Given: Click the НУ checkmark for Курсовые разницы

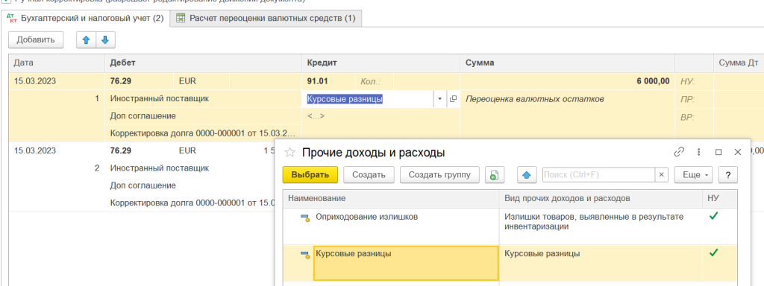Looking at the screenshot, I should 714,253.
